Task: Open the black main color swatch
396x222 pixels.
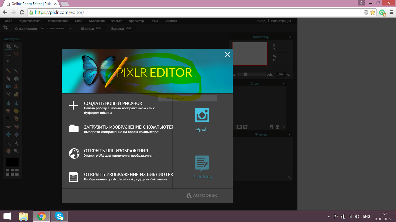Action: 12,162
